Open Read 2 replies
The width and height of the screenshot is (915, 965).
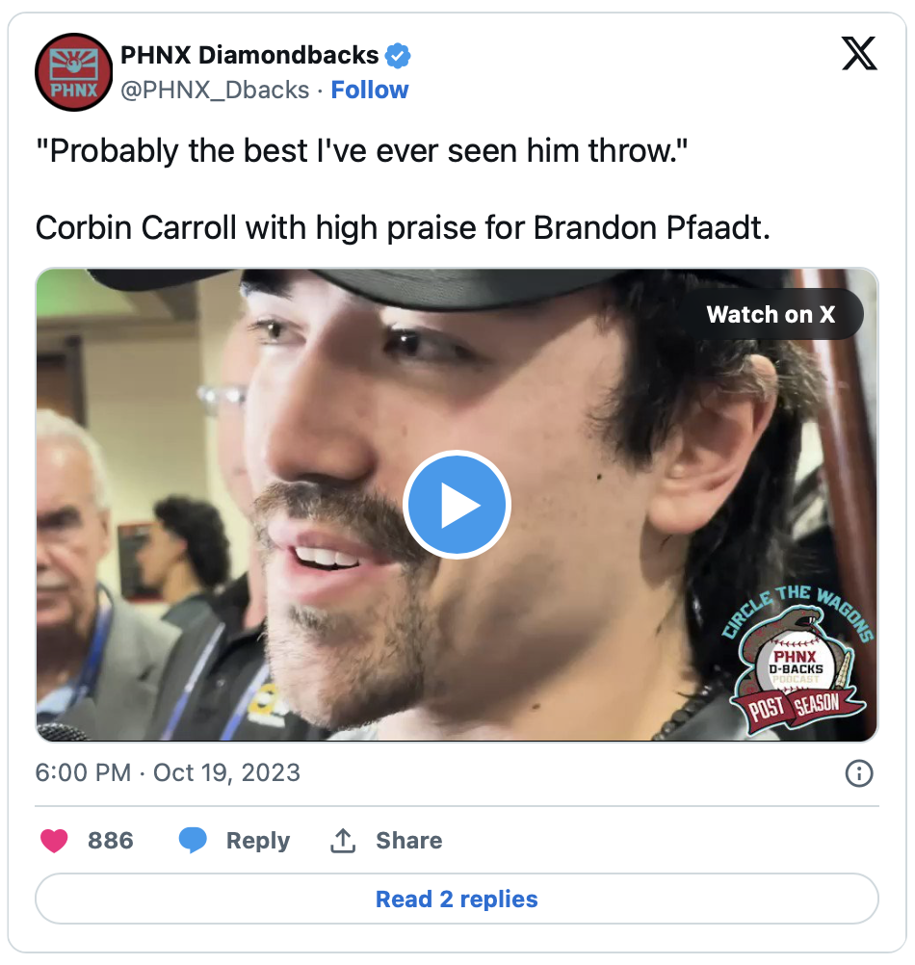[x=457, y=900]
